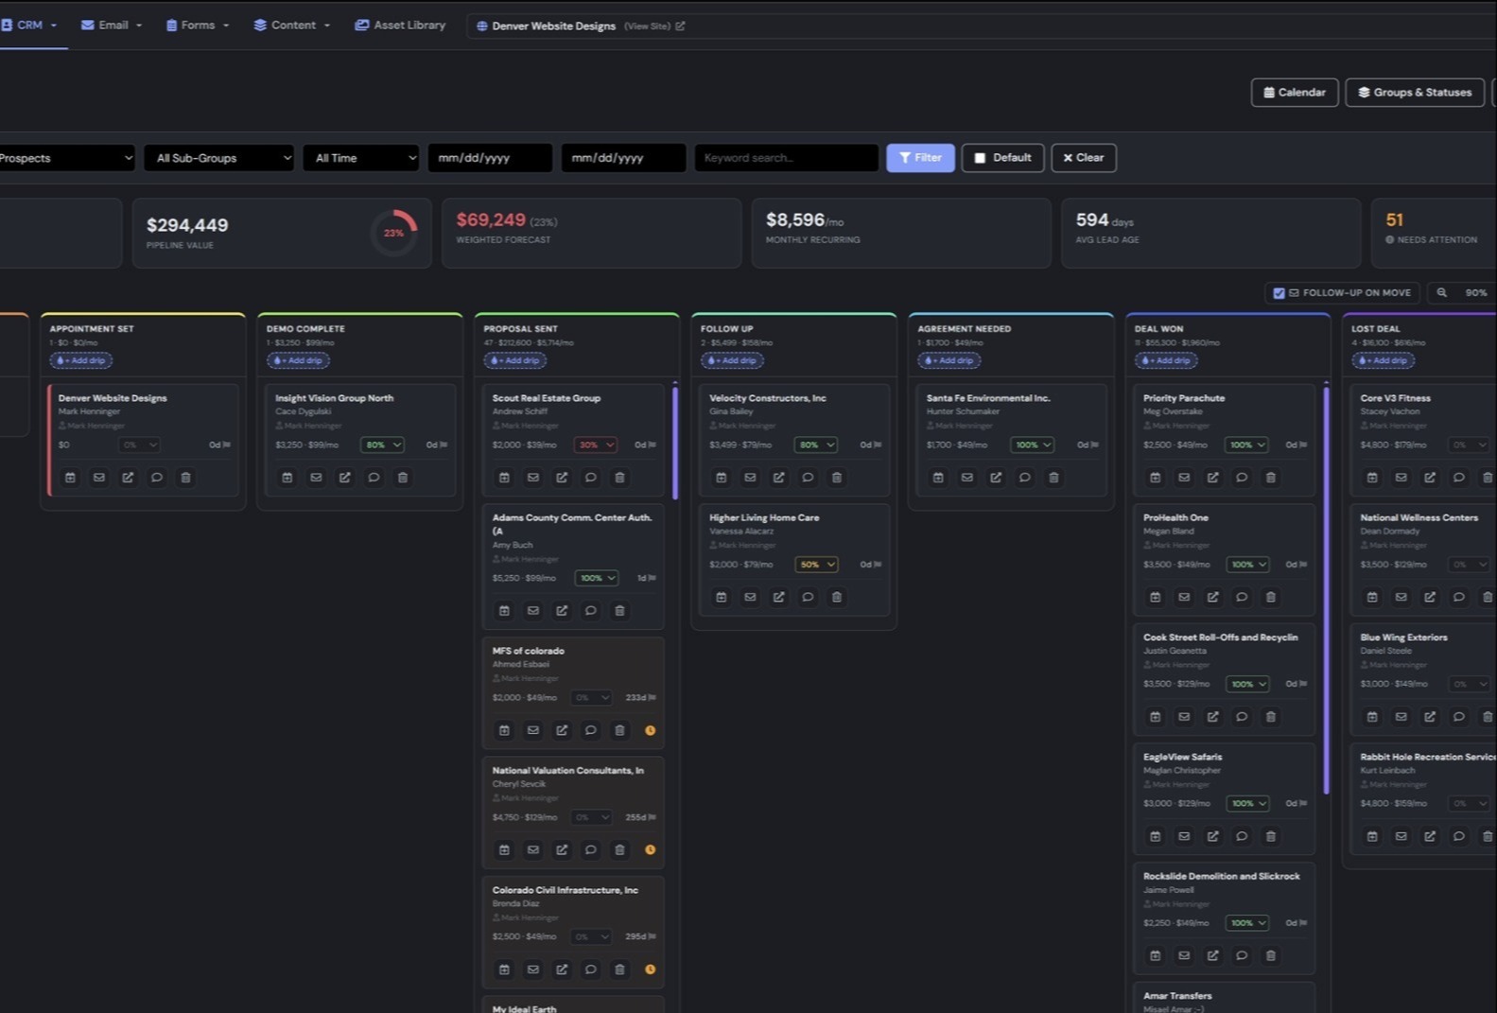This screenshot has width=1497, height=1013.
Task: Open the CRM menu
Action: (29, 26)
